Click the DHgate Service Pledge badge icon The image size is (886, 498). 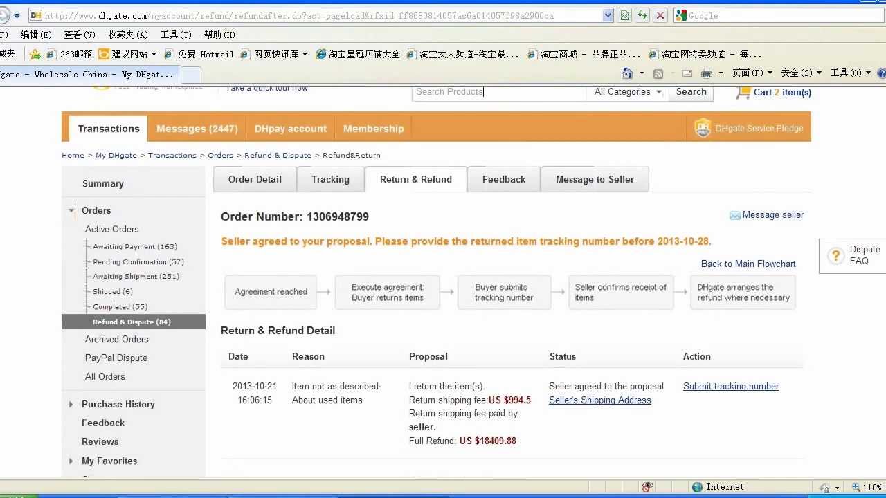(703, 128)
